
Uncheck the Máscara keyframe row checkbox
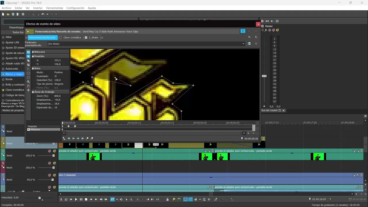pyautogui.click(x=28, y=129)
